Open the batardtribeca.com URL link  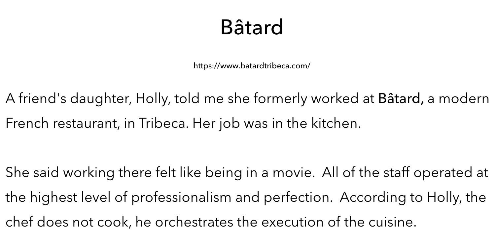[252, 66]
